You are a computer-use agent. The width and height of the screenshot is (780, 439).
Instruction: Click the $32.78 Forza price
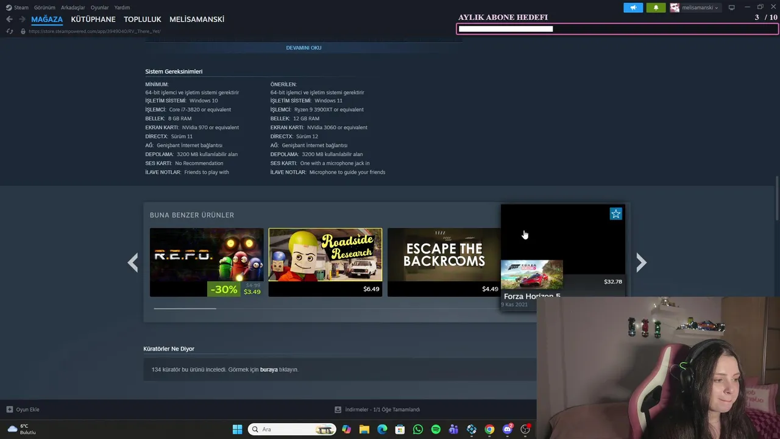[x=612, y=282]
